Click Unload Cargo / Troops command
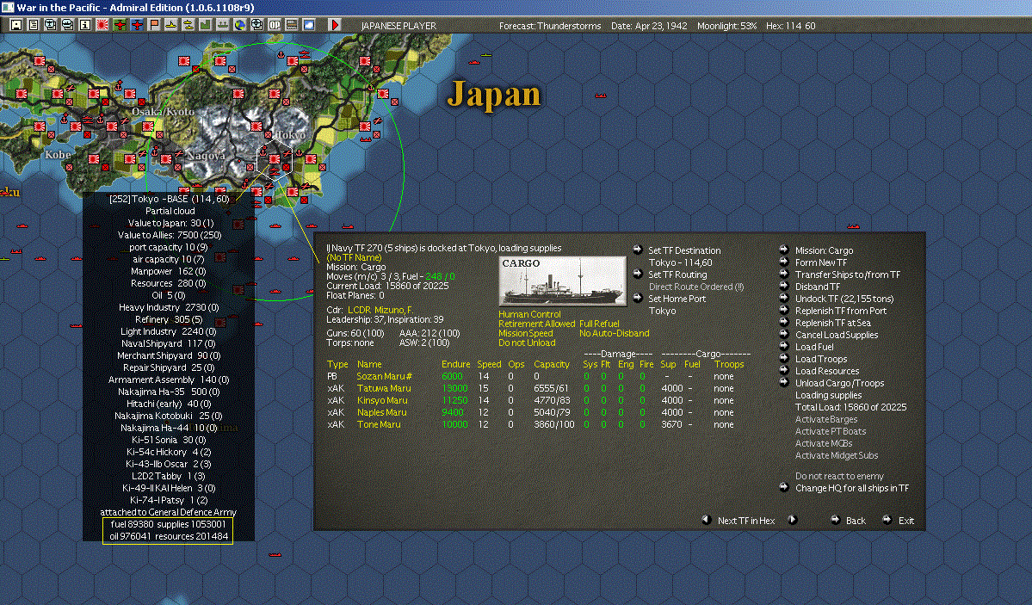 click(x=839, y=382)
